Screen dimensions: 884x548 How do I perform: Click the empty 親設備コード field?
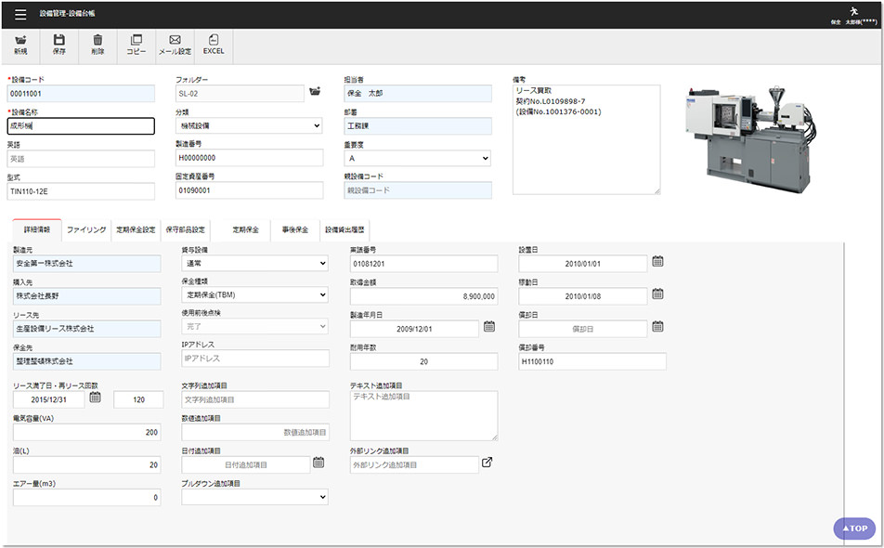[418, 190]
